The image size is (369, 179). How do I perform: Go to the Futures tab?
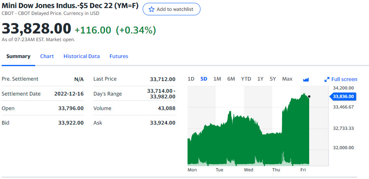pyautogui.click(x=119, y=56)
